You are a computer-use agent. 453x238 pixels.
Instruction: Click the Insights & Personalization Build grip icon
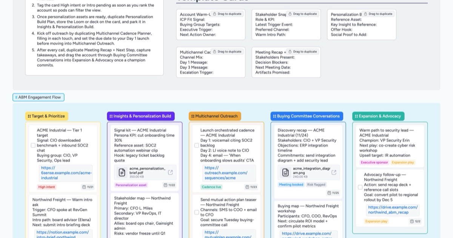click(111, 116)
